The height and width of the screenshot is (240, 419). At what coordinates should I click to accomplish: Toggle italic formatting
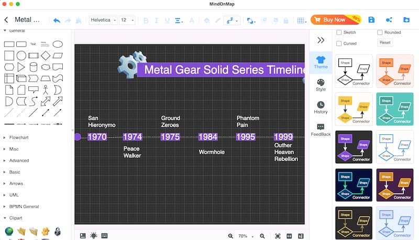pos(157,20)
